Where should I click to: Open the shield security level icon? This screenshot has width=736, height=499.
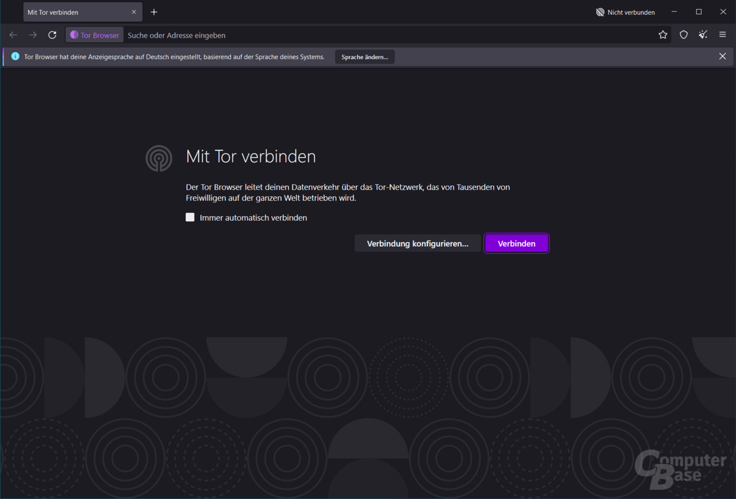click(x=684, y=35)
